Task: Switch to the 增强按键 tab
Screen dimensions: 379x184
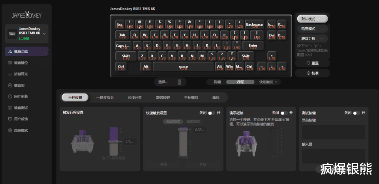Action: click(163, 98)
